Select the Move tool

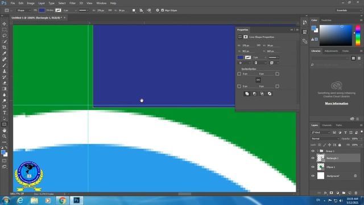coord(4,24)
